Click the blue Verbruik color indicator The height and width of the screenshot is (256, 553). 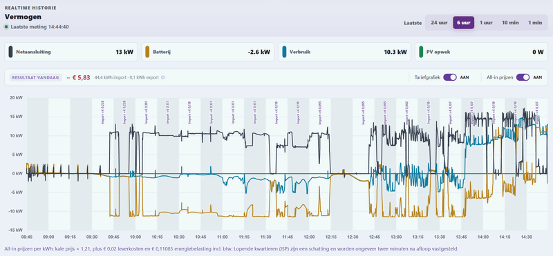coord(284,52)
